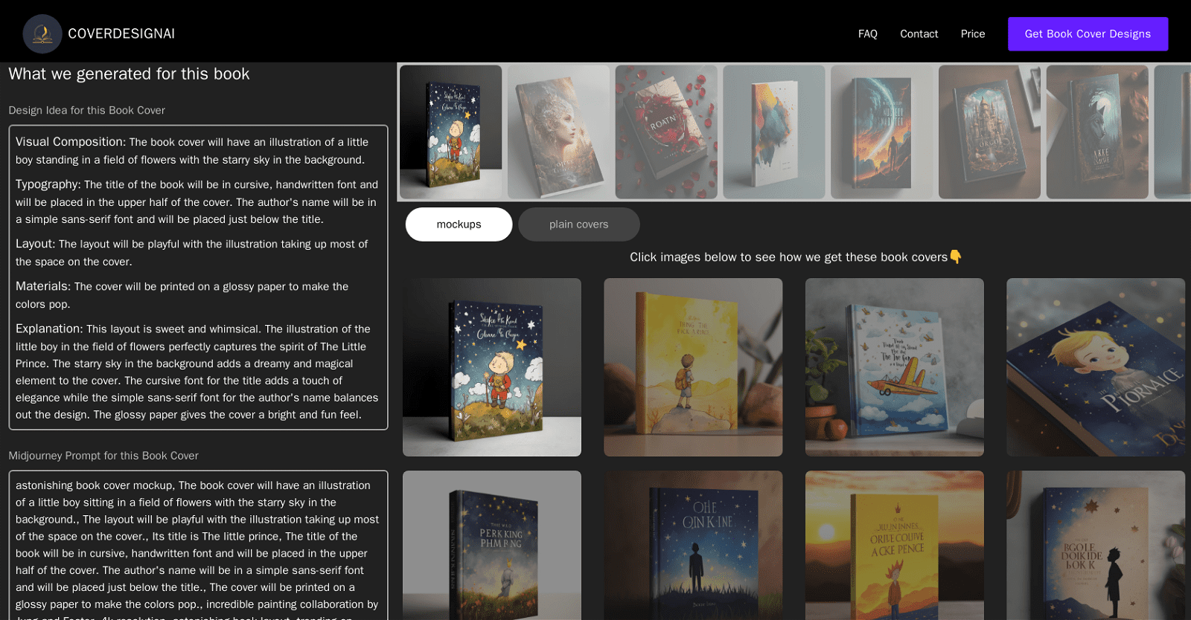Open the yellow ORIEE COUIVE cover mockup

pos(894,545)
